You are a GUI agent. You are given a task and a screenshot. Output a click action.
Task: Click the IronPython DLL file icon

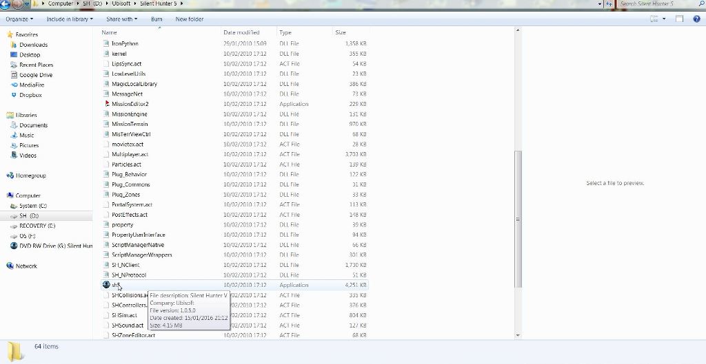coord(107,43)
